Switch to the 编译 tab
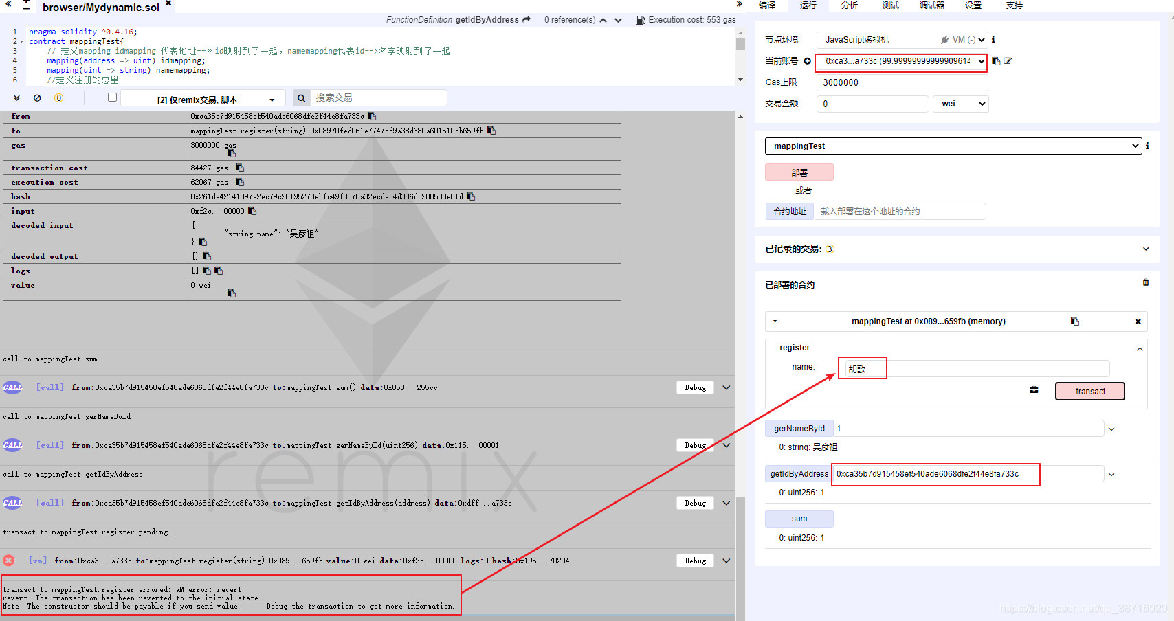1174x621 pixels. (x=767, y=5)
